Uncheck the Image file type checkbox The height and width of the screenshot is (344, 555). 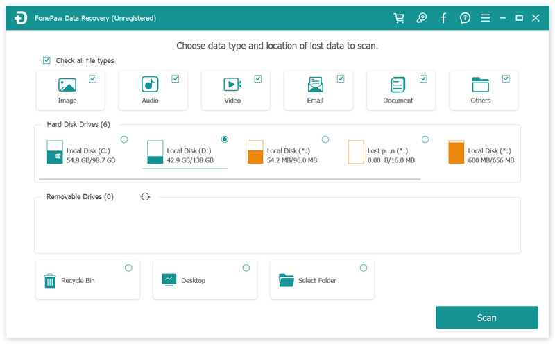click(93, 79)
